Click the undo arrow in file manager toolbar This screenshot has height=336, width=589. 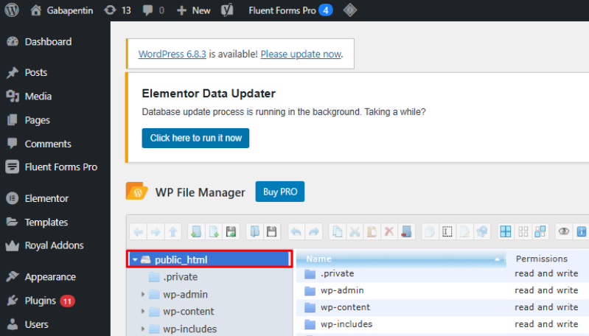point(296,231)
